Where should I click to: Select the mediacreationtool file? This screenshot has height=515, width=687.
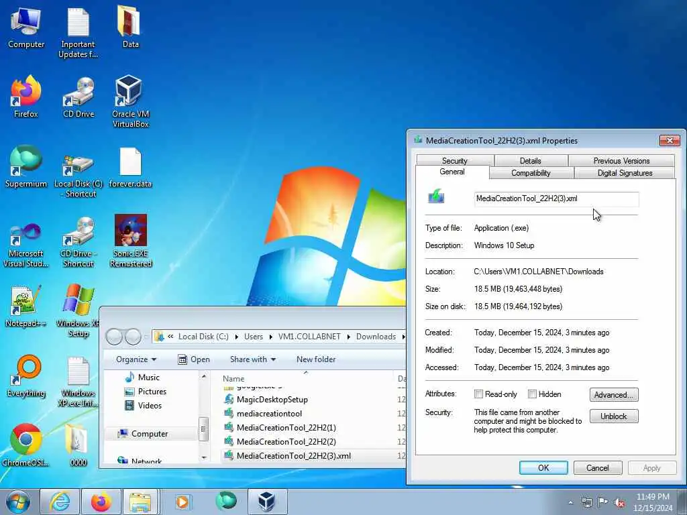pos(269,413)
